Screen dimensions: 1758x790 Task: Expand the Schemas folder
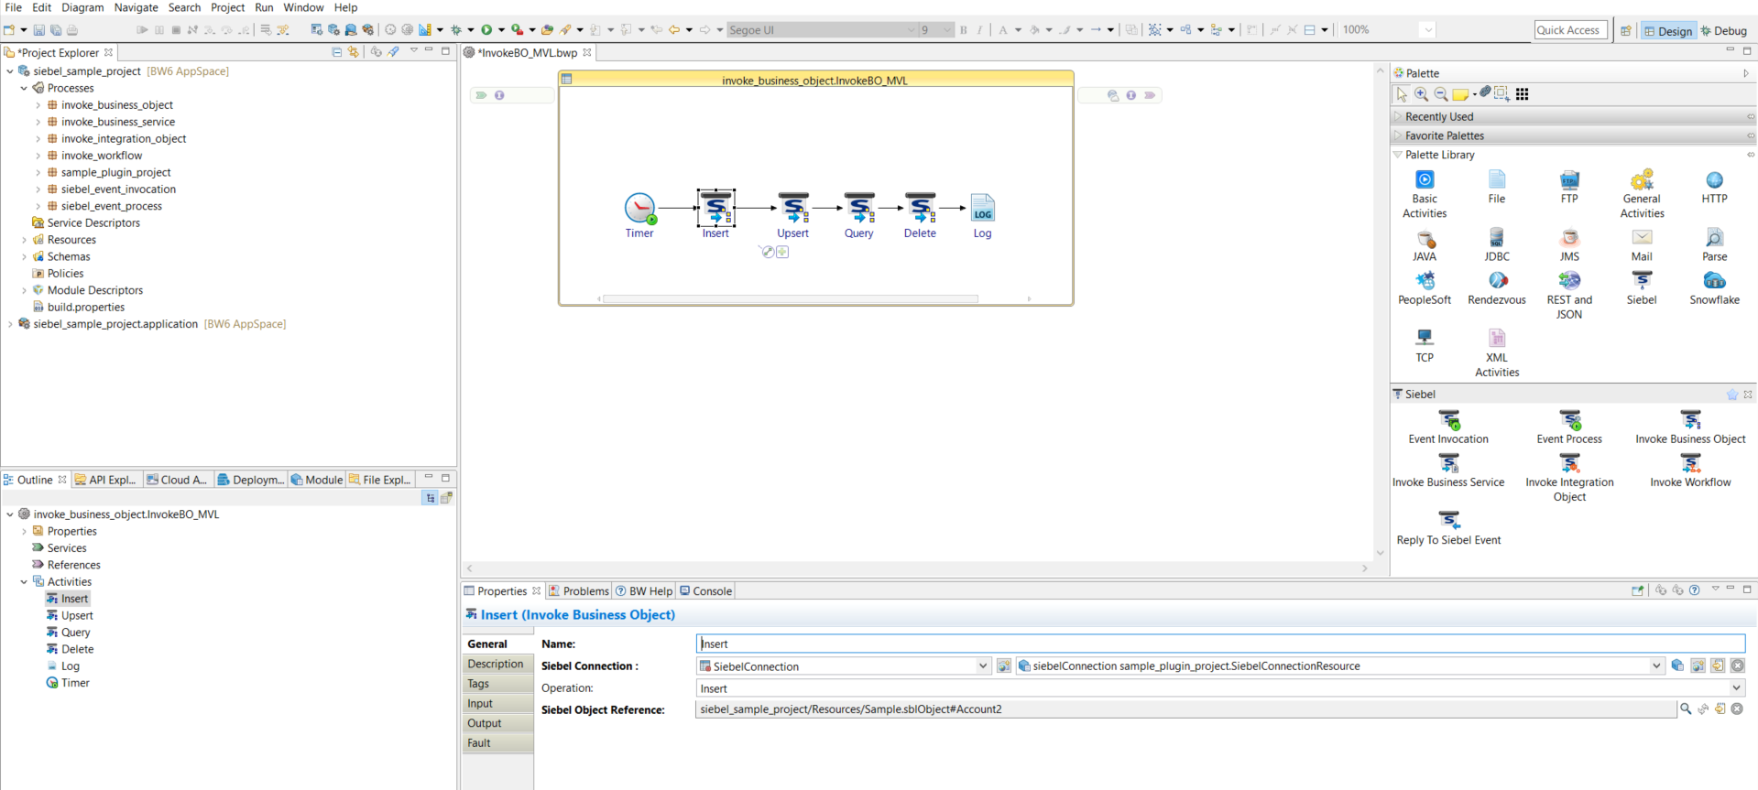25,257
